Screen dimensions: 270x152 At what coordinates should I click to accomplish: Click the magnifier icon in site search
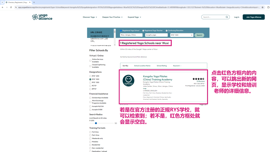point(227,17)
